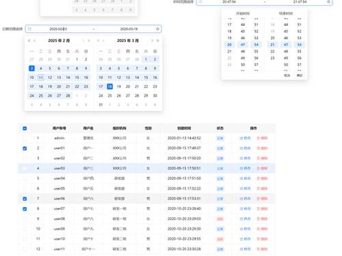This screenshot has height=256, width=342.
Task: Select highlighted day 3 in the February panel
Action: point(32,68)
